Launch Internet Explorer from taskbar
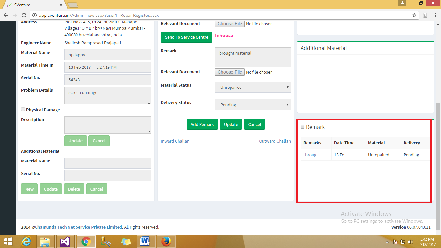The height and width of the screenshot is (248, 441). 26,241
